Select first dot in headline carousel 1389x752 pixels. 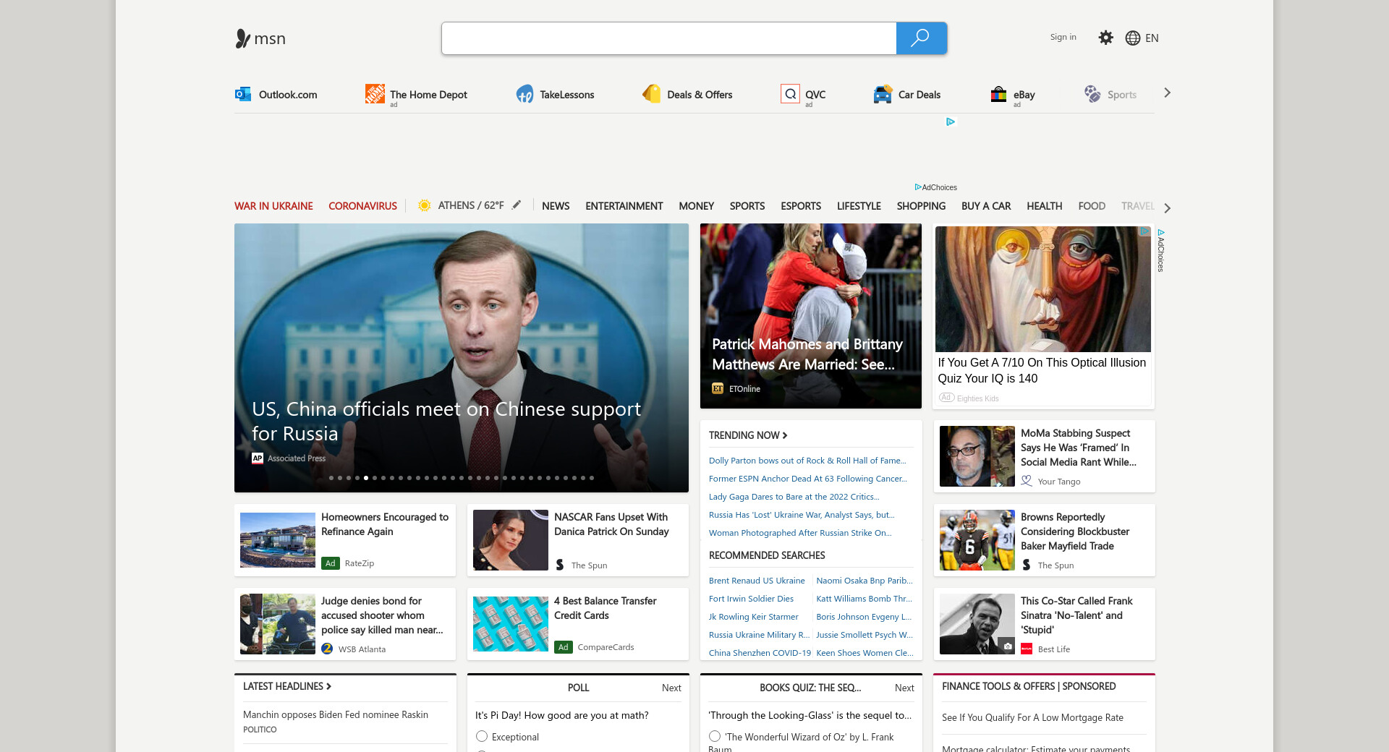coord(331,478)
